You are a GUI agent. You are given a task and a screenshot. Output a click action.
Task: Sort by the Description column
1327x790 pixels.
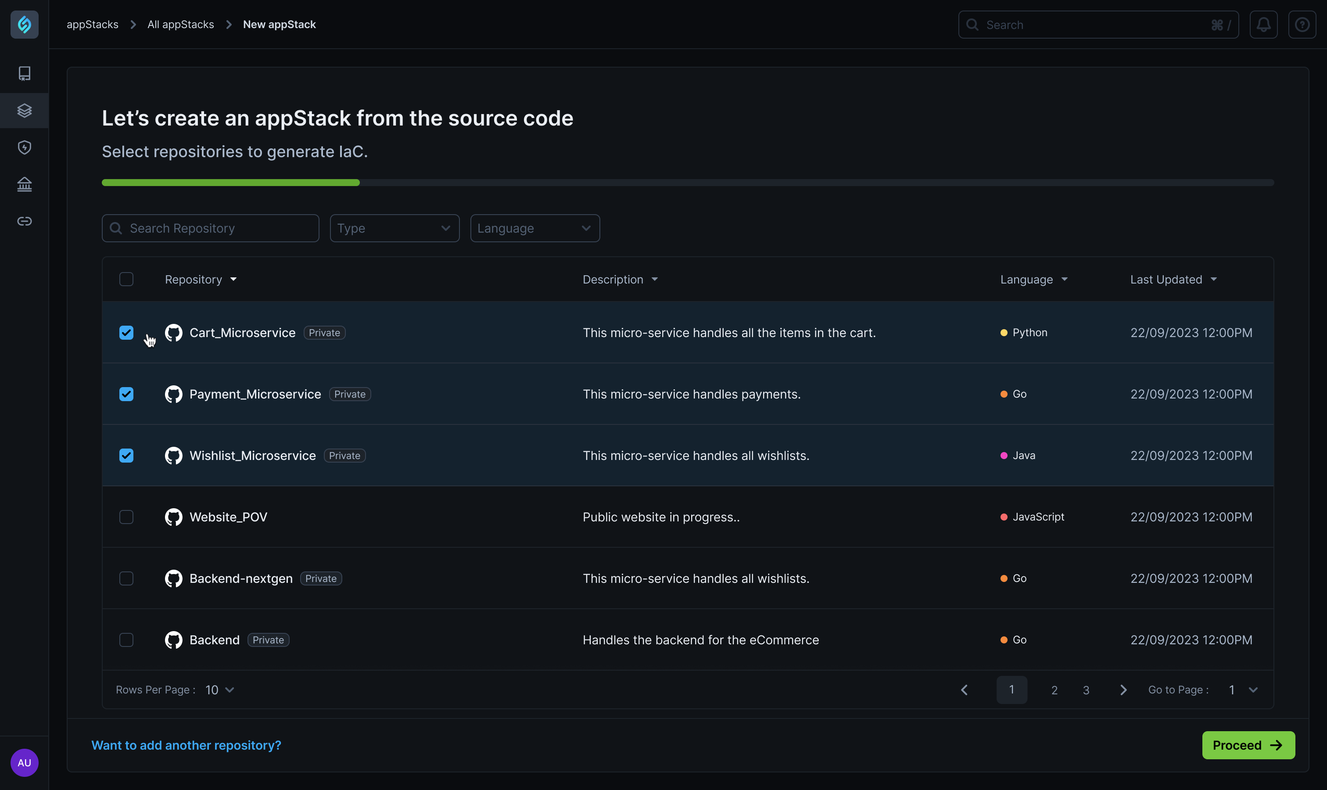[620, 280]
